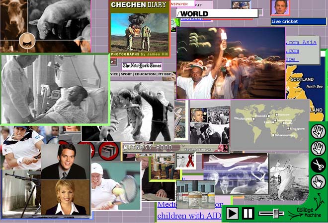Select the machine gun on tripod photo

[x=21, y=193]
